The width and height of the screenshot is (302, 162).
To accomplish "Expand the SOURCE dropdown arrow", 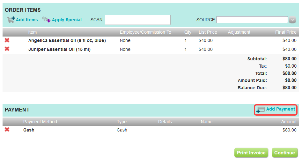I will tap(292, 20).
